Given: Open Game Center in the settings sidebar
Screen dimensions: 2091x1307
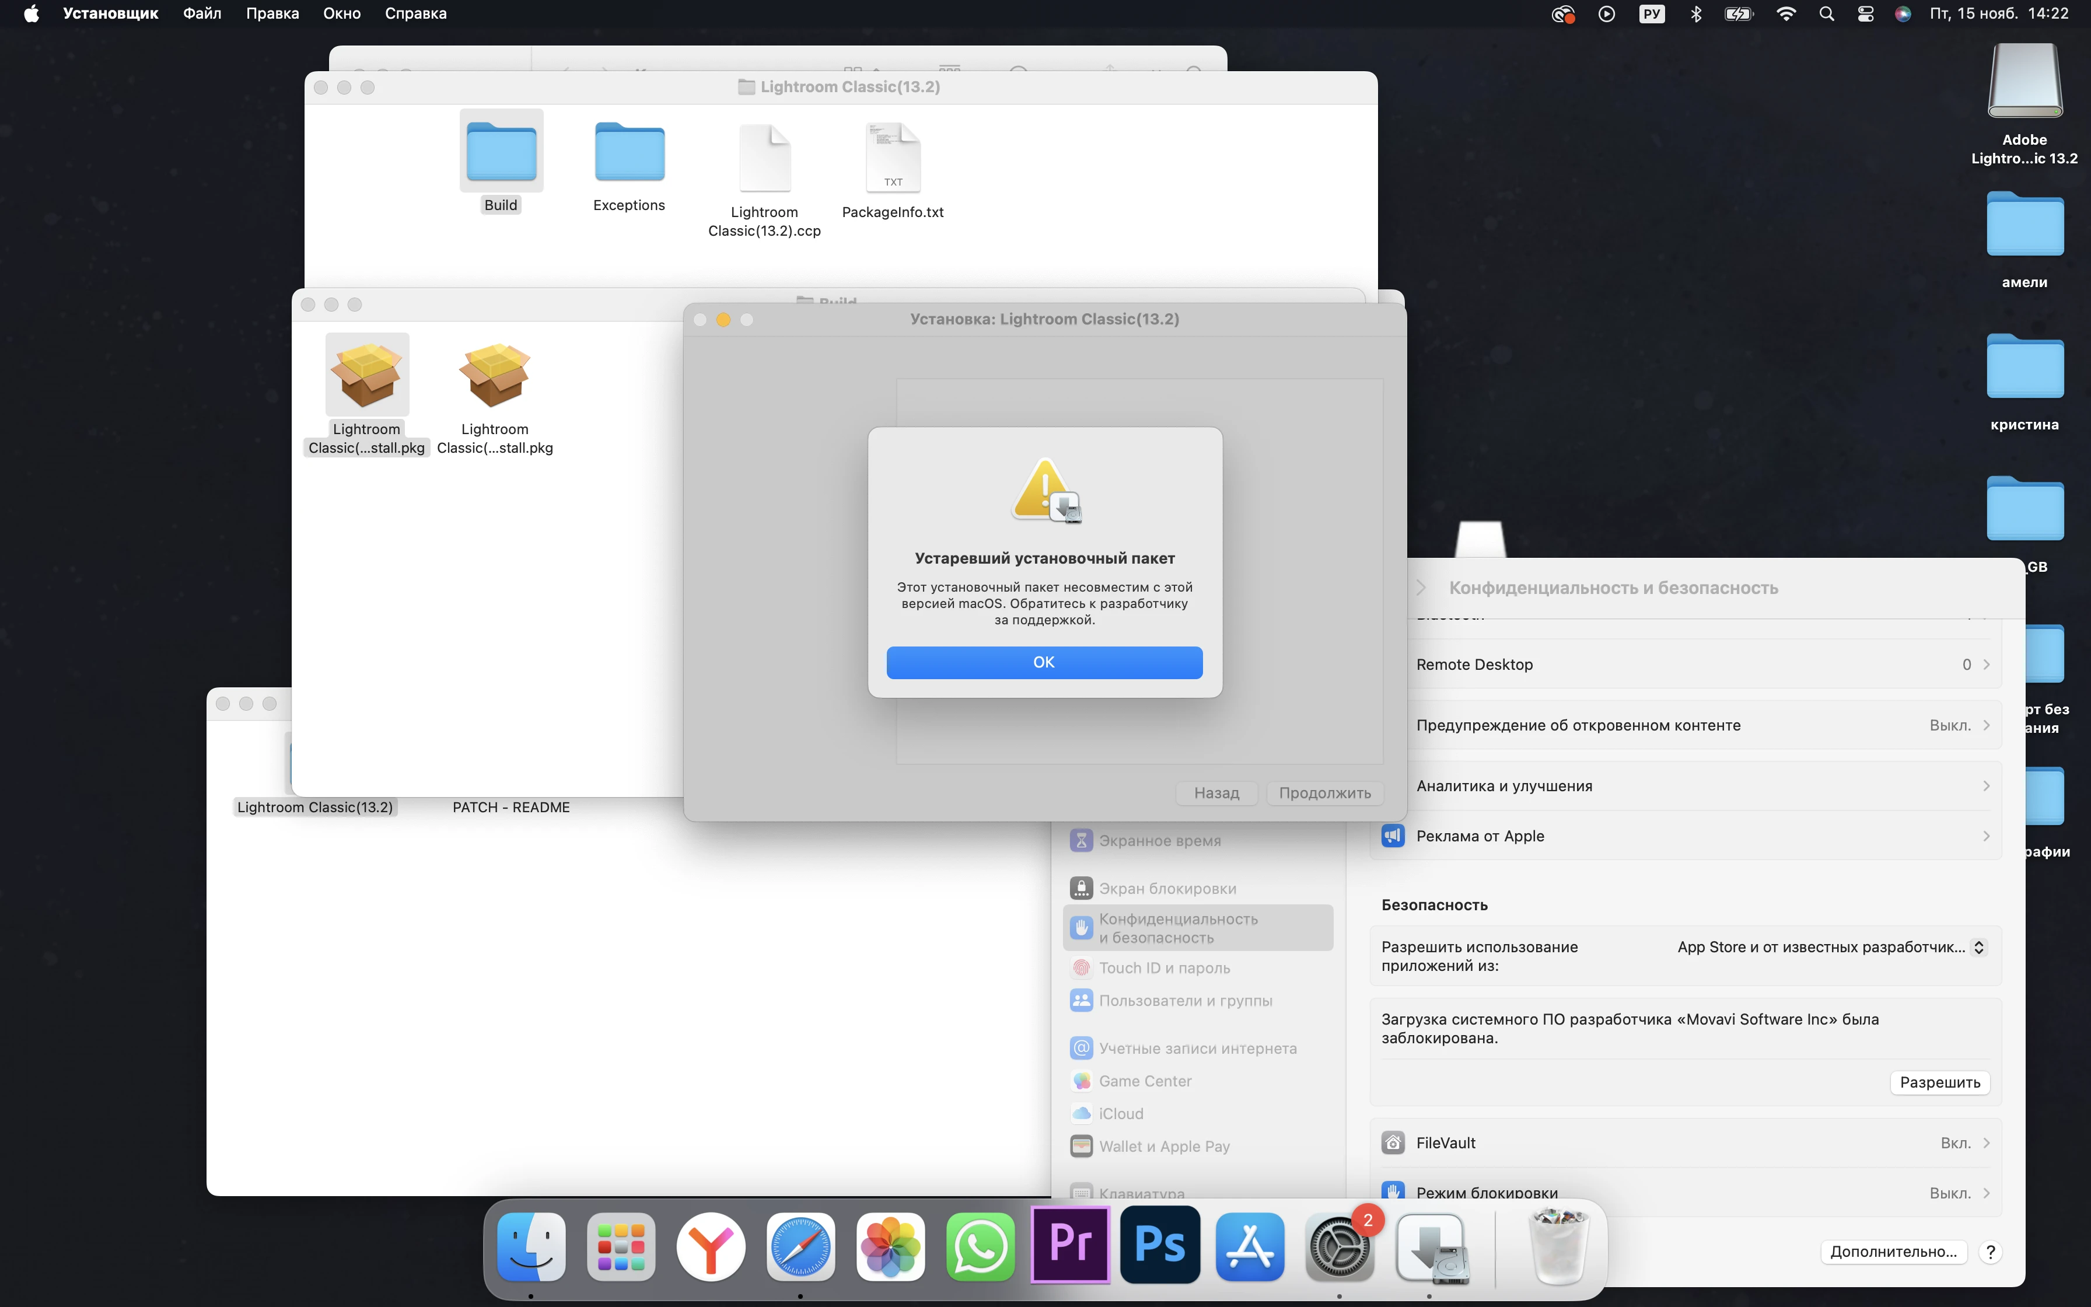Looking at the screenshot, I should point(1198,1081).
